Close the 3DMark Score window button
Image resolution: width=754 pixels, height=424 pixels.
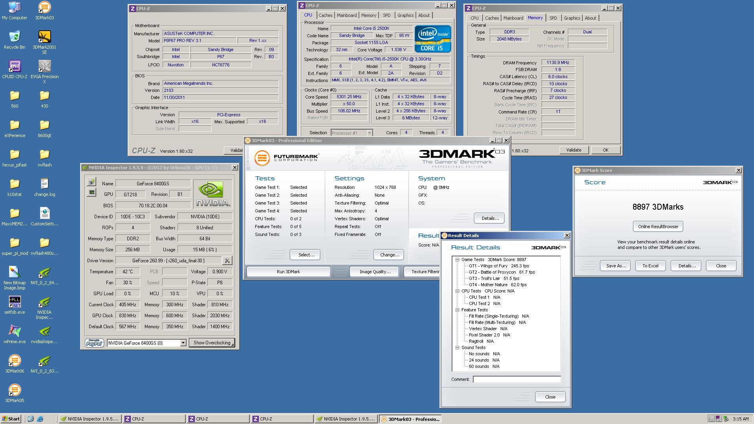(721, 266)
